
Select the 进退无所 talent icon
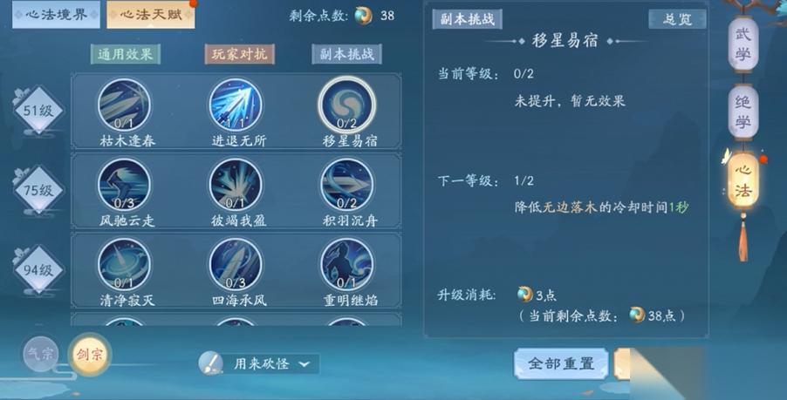pyautogui.click(x=236, y=105)
